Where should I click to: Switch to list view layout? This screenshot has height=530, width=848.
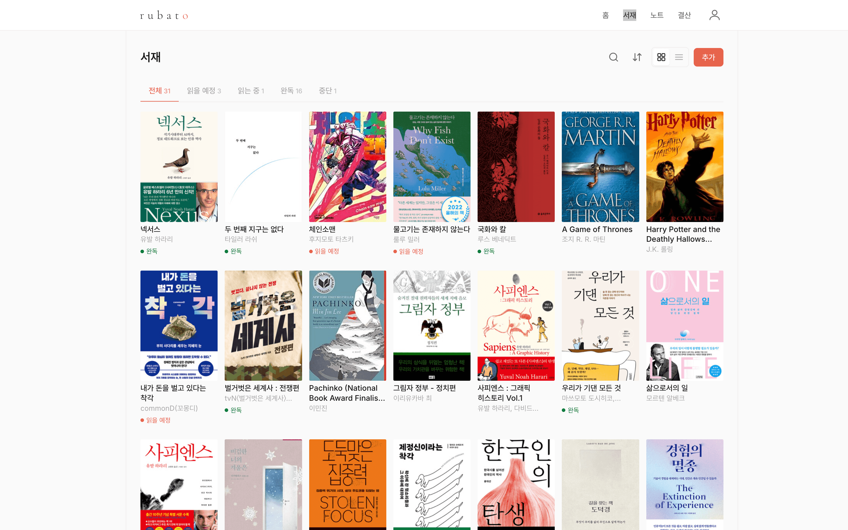pos(679,57)
